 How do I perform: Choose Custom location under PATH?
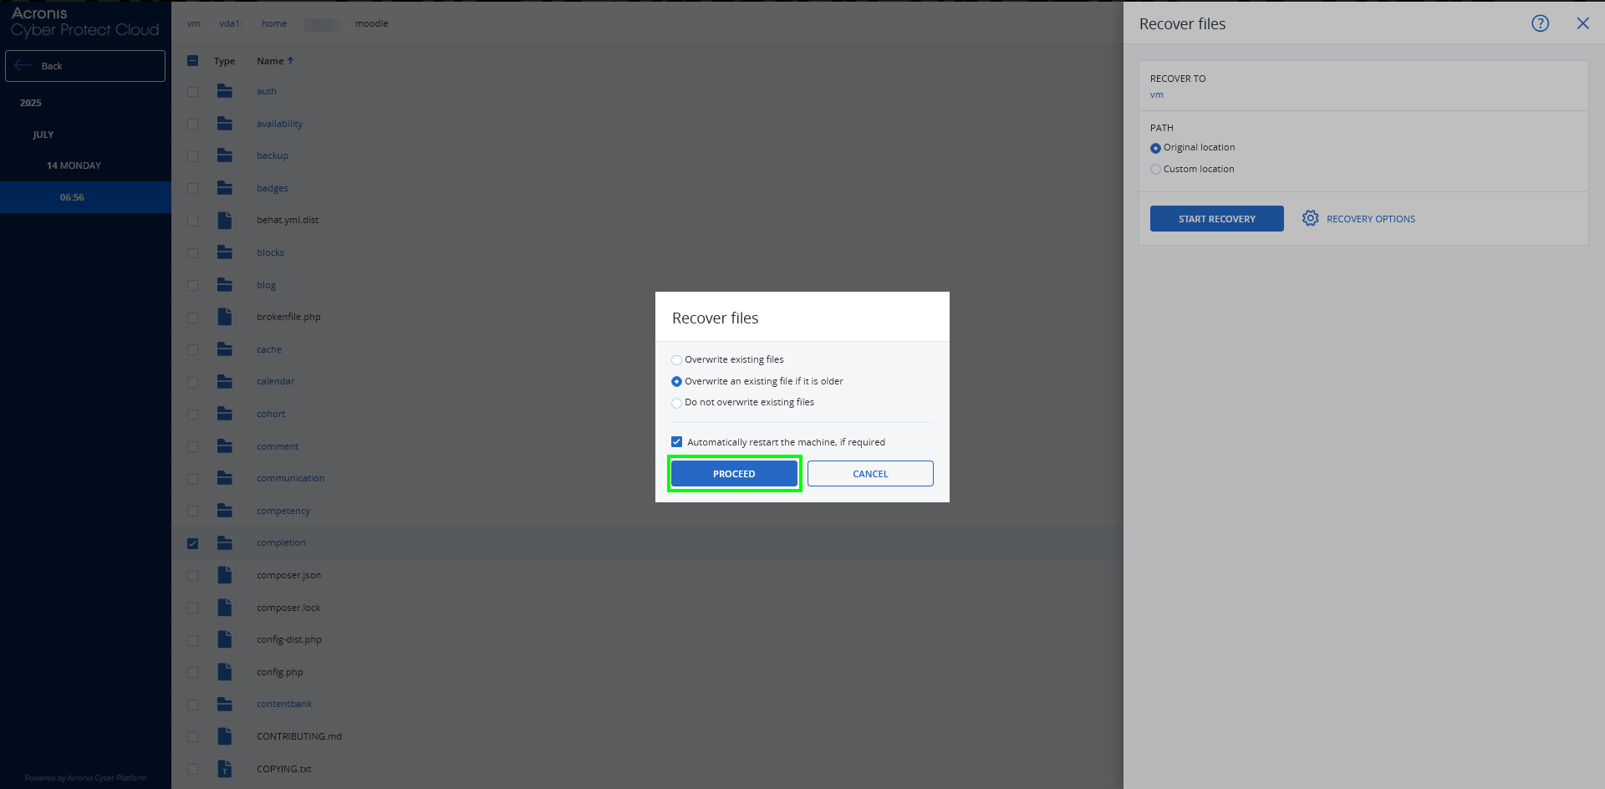point(1156,169)
